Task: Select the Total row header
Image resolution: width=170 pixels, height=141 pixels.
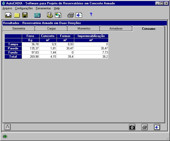Action: (13, 56)
